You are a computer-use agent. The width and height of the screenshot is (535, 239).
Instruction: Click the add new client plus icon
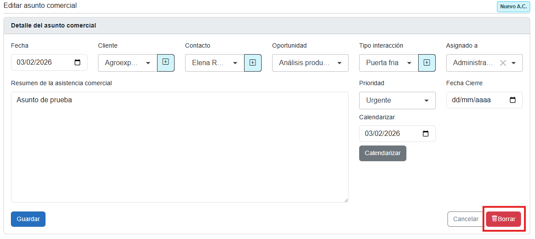pyautogui.click(x=165, y=62)
